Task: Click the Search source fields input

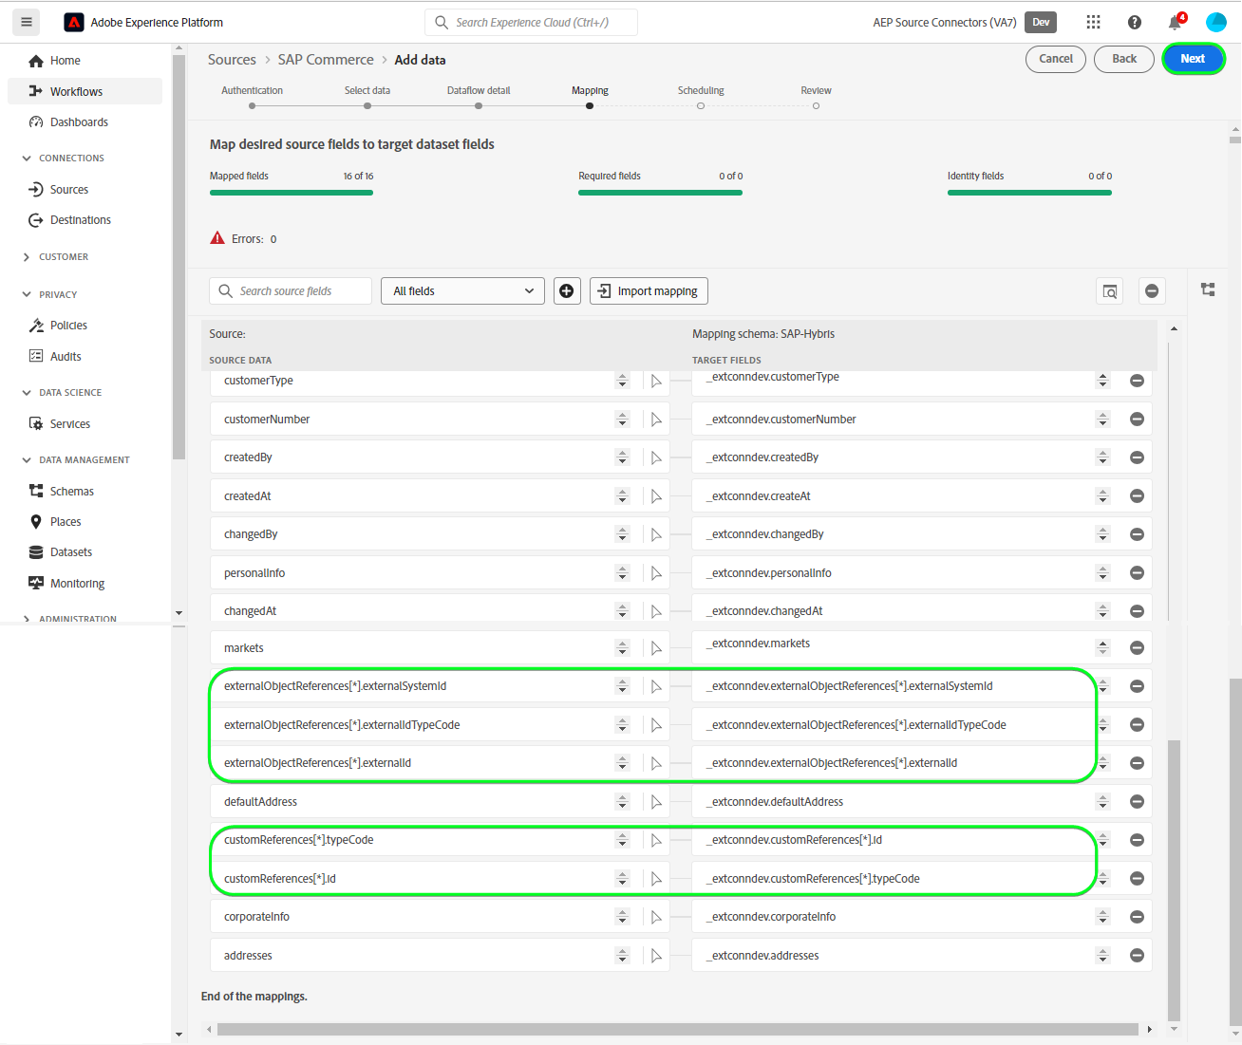Action: [291, 291]
